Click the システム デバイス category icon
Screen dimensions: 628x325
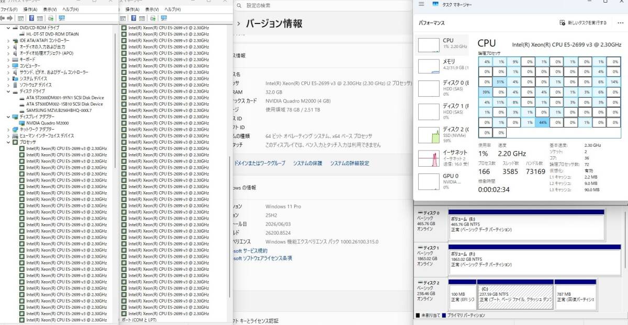tap(16, 78)
